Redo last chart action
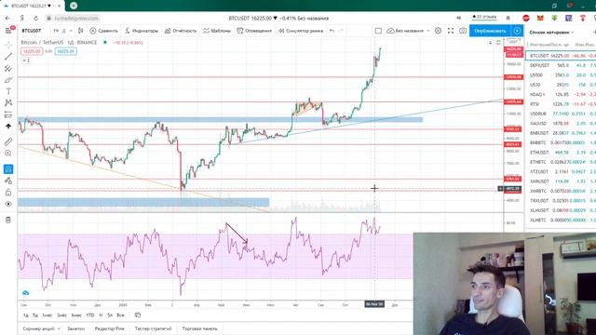596x335 pixels. click(341, 31)
